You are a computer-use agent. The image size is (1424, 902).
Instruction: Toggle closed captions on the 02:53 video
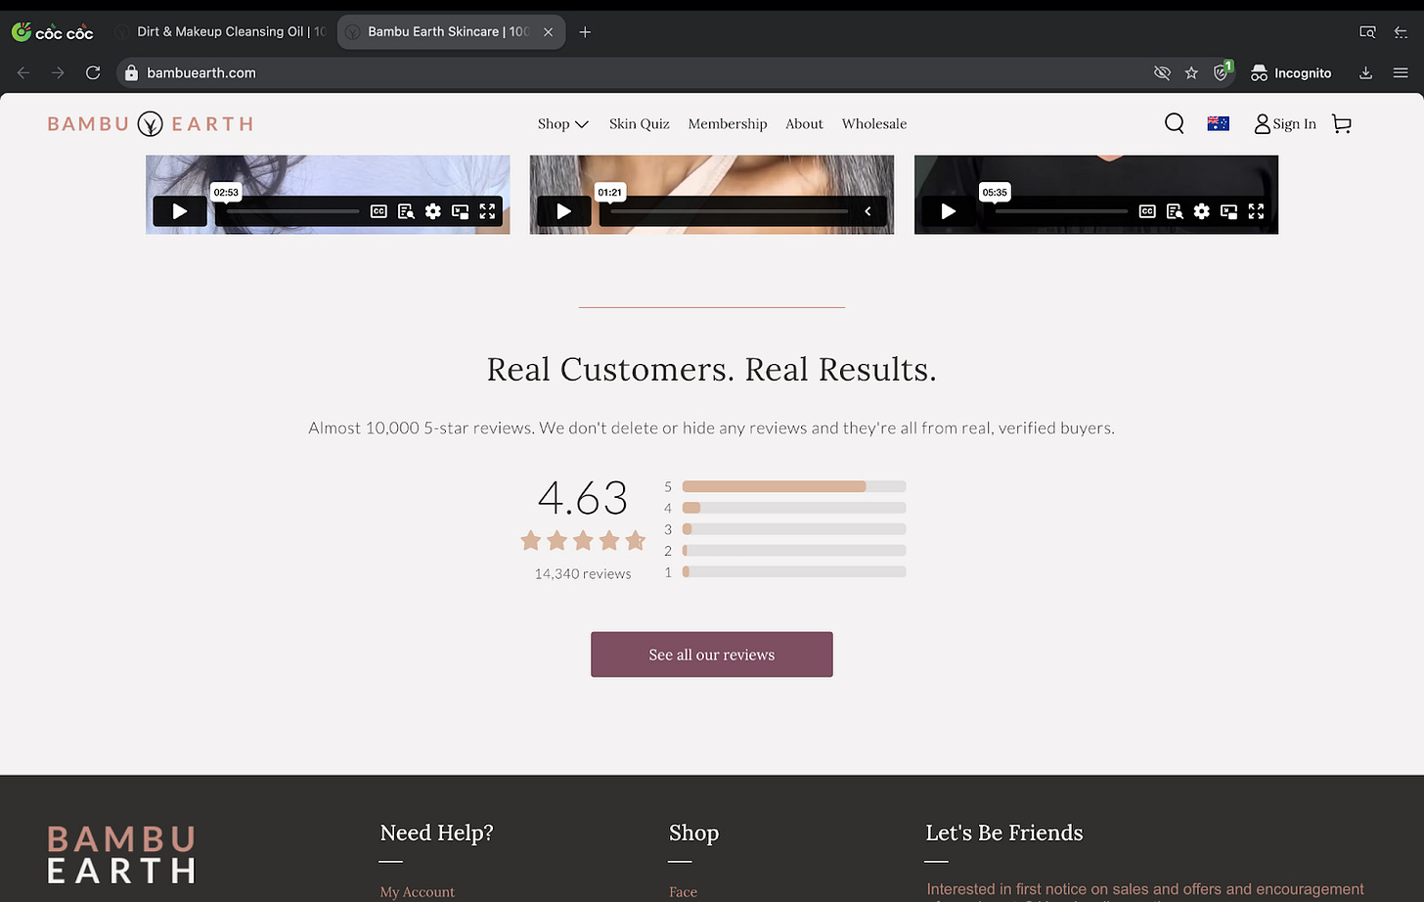click(378, 211)
